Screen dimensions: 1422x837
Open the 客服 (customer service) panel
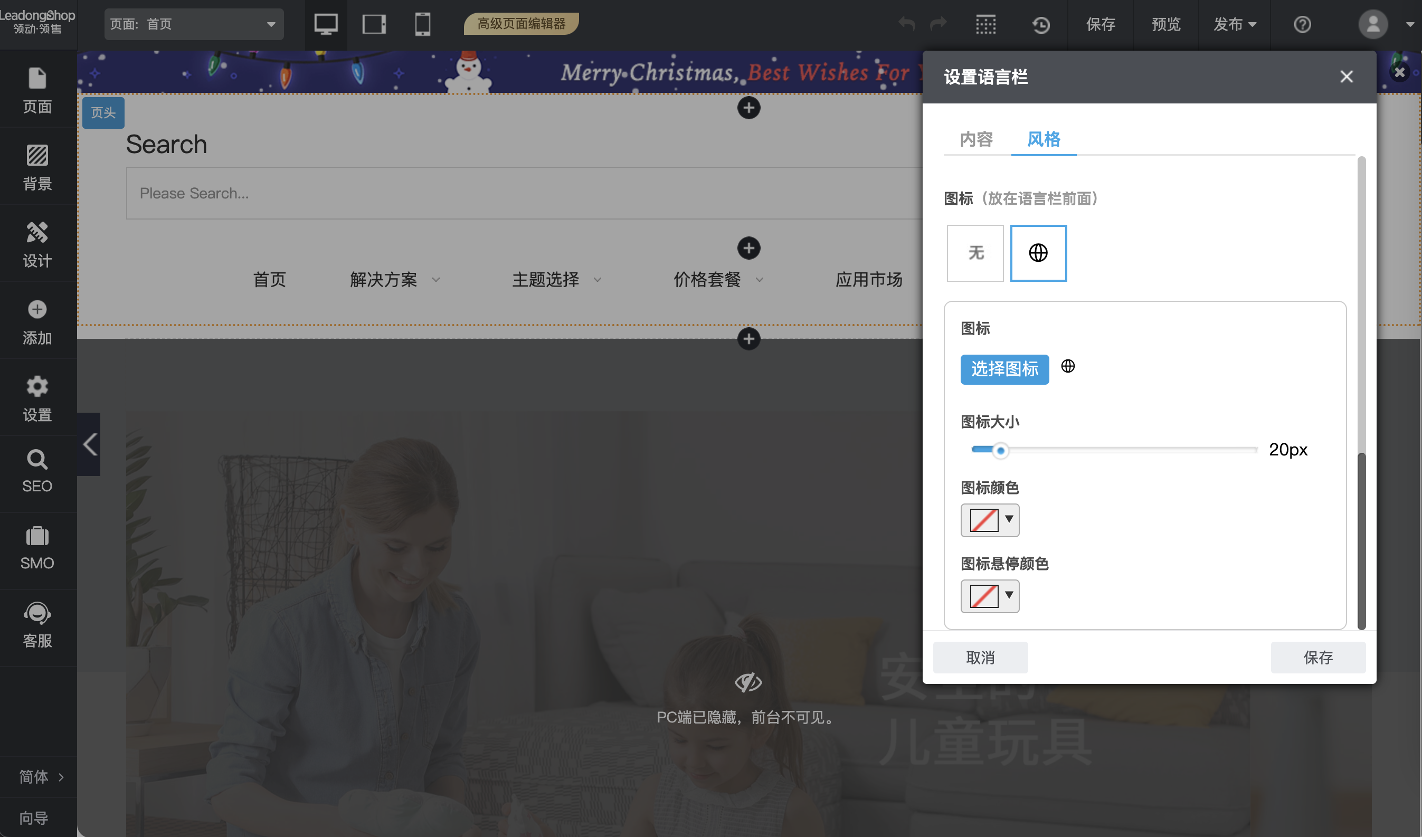[x=36, y=623]
